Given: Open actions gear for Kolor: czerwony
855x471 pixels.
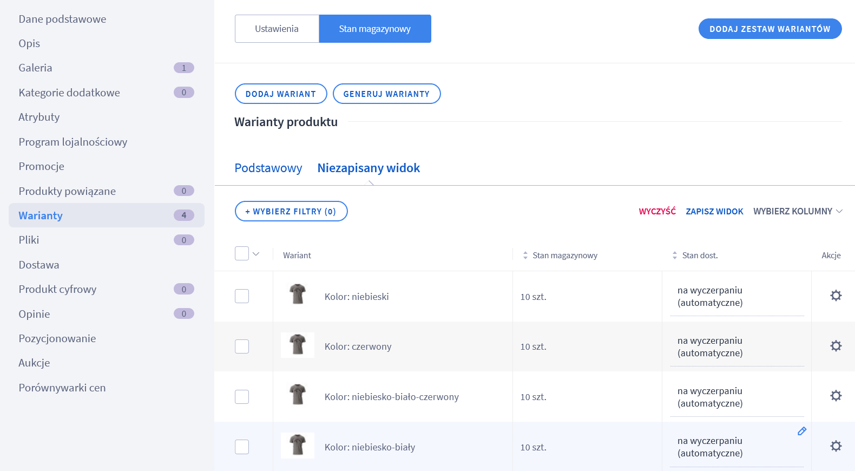Looking at the screenshot, I should (x=836, y=346).
